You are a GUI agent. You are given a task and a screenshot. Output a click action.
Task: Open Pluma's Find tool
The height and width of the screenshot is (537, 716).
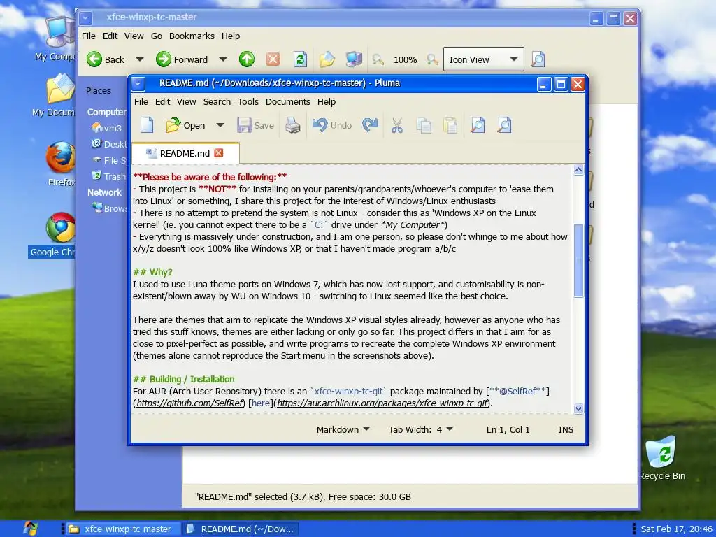478,125
